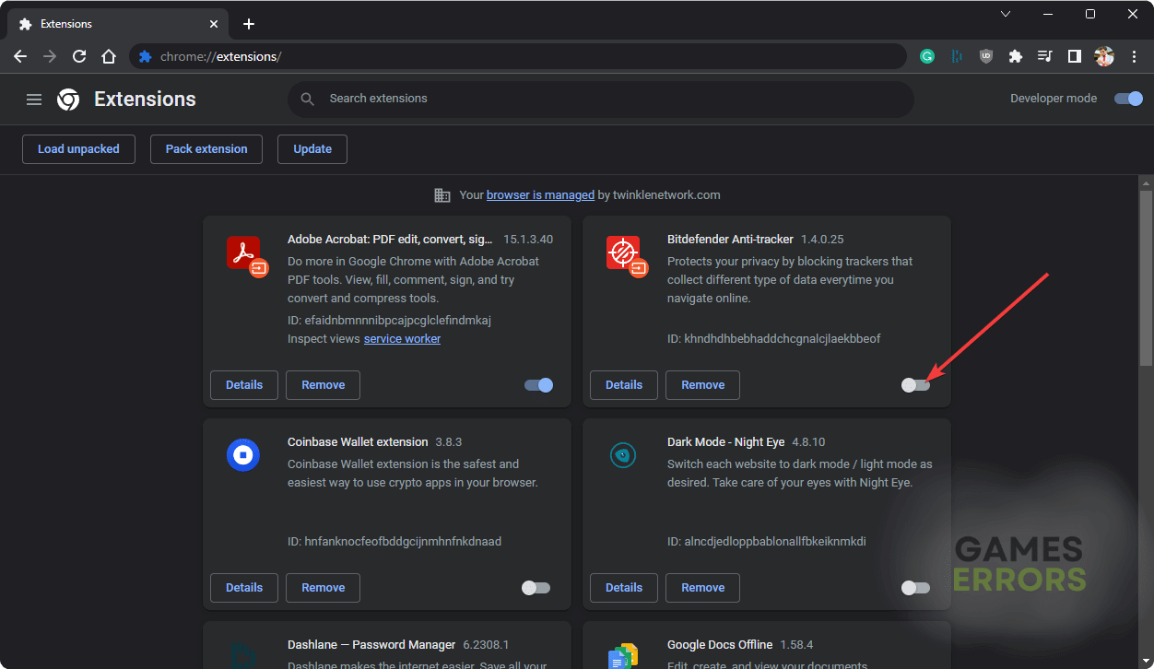Image resolution: width=1154 pixels, height=669 pixels.
Task: Open a new browser tab
Action: (x=249, y=24)
